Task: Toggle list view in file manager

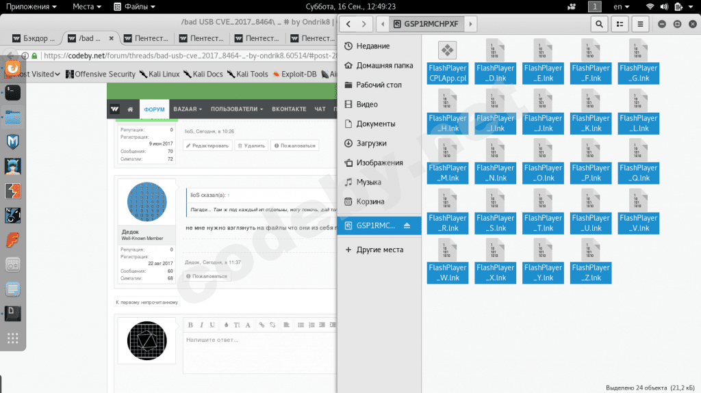Action: 620,24
